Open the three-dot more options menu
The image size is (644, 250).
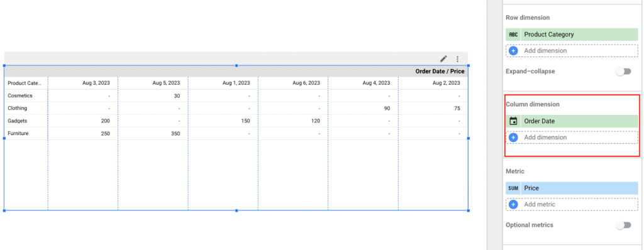click(x=458, y=59)
